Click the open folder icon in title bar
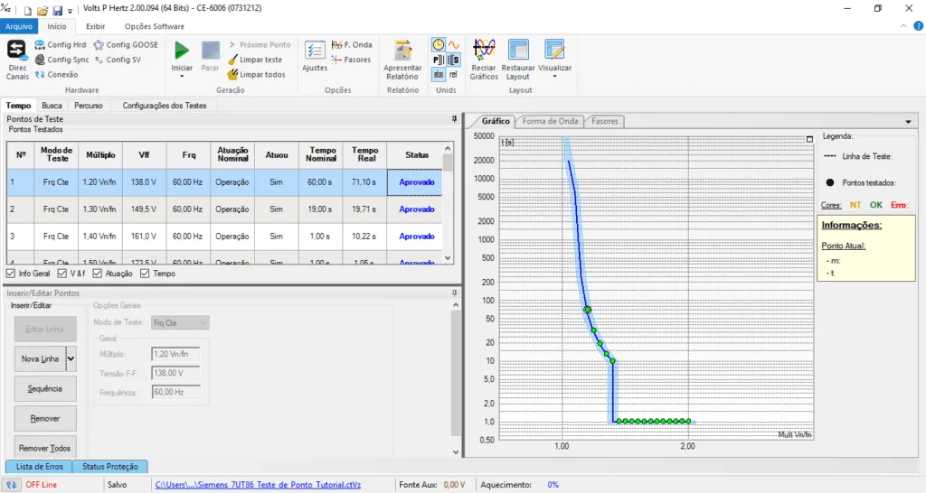Screen dimensions: 926x493 43,11
